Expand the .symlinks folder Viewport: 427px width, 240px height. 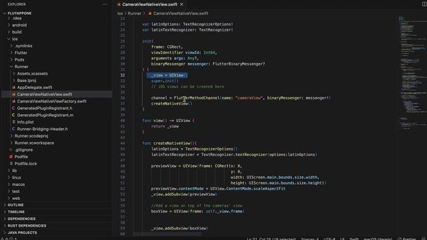(23, 46)
